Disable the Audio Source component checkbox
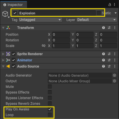Image resolution: width=119 pixels, height=119 pixels. point(14,66)
